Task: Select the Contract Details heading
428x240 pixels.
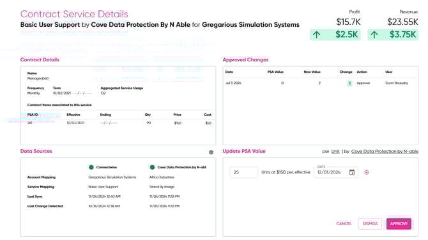Action: click(40, 60)
